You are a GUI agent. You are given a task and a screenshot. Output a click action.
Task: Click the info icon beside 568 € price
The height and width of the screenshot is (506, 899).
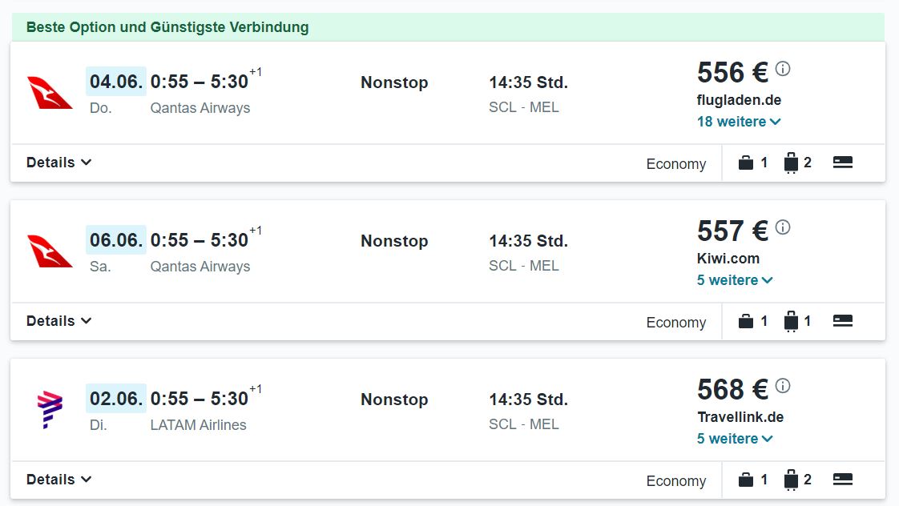coord(783,386)
